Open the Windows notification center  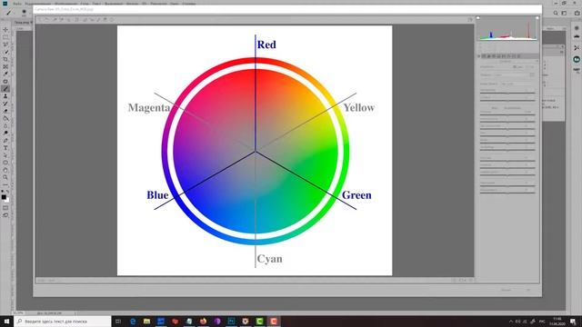point(574,322)
